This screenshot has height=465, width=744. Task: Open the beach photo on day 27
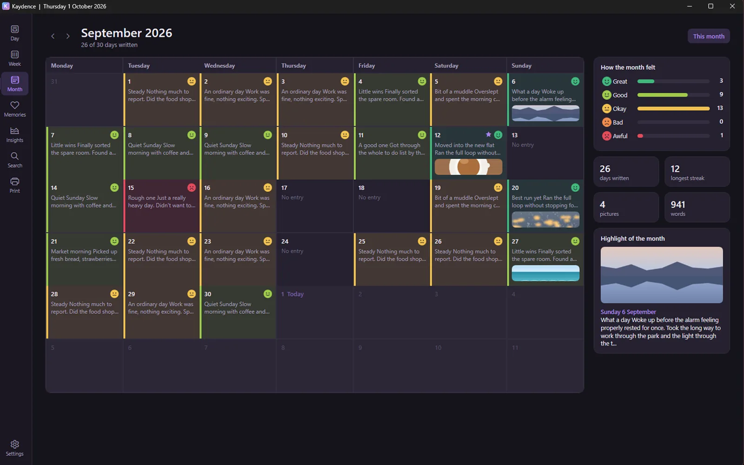pos(545,273)
